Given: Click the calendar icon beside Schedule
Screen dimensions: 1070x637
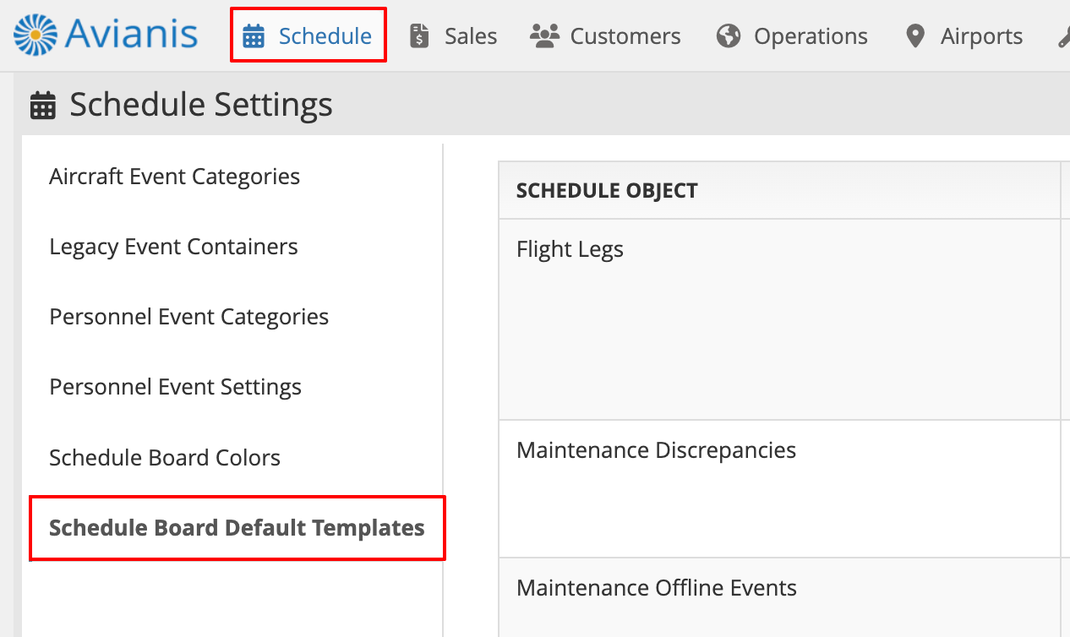Looking at the screenshot, I should tap(254, 36).
